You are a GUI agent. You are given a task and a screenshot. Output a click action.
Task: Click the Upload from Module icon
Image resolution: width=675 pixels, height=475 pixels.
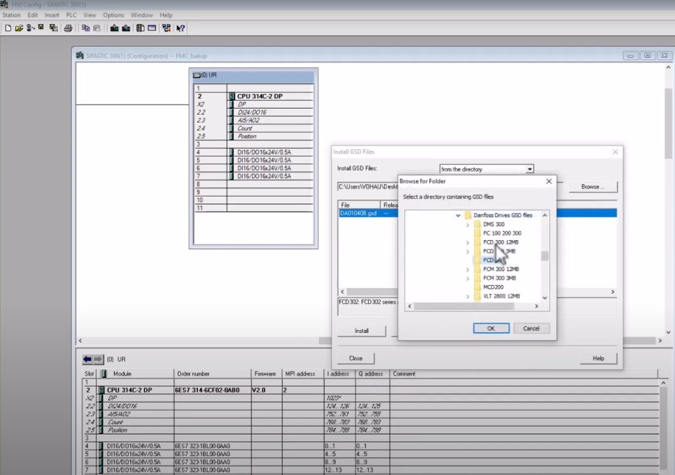126,28
